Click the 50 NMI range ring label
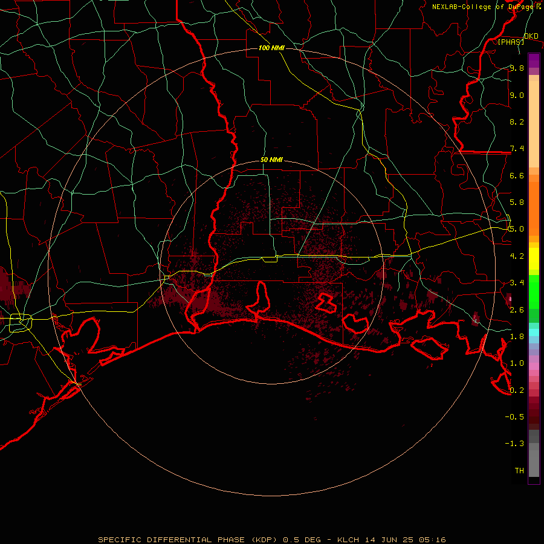 [x=271, y=160]
